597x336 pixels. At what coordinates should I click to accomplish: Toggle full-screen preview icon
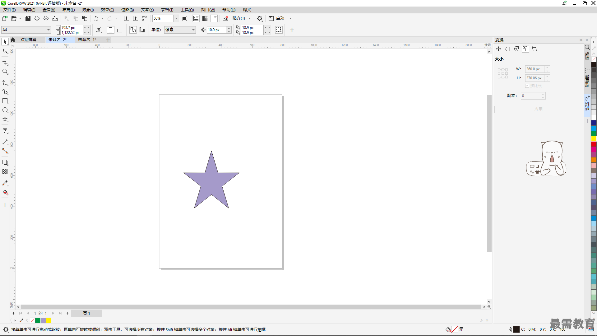pyautogui.click(x=184, y=18)
